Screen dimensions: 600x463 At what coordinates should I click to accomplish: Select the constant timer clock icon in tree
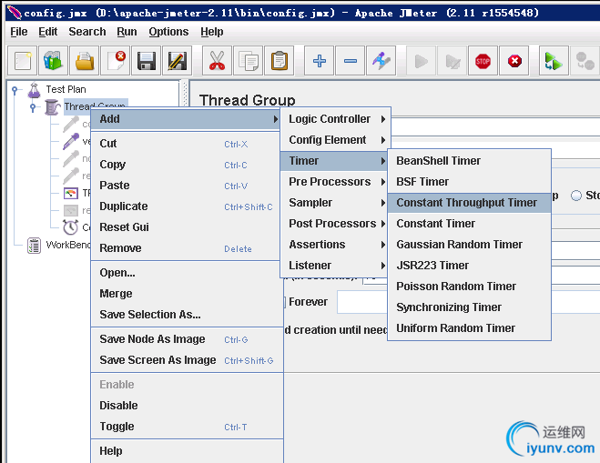(x=71, y=227)
